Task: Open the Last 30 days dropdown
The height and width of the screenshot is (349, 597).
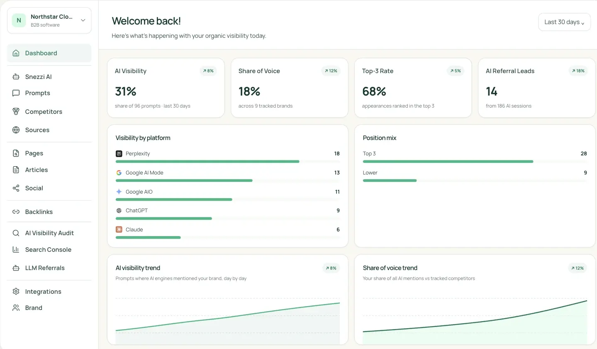Action: [564, 22]
